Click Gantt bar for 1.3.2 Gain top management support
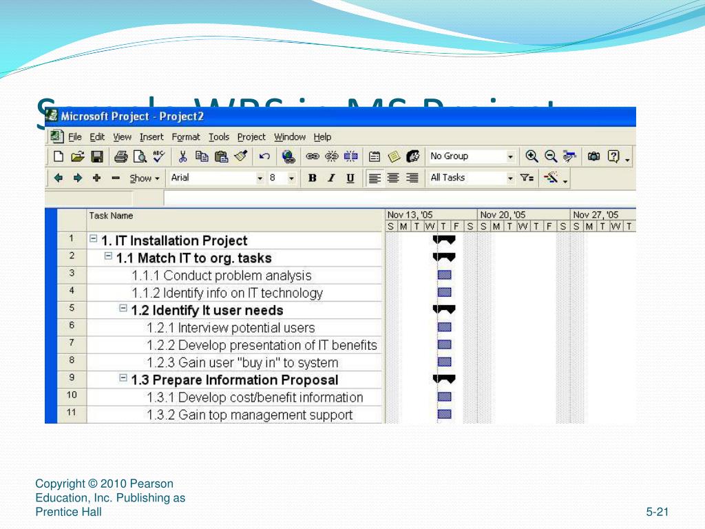 [x=444, y=414]
